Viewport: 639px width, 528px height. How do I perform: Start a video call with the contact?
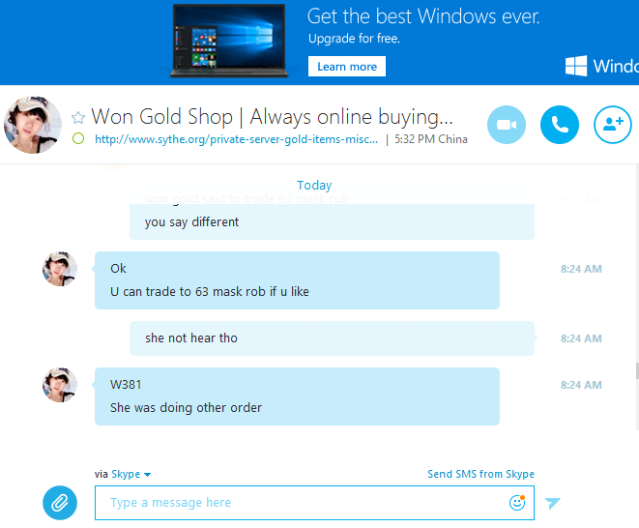[507, 125]
